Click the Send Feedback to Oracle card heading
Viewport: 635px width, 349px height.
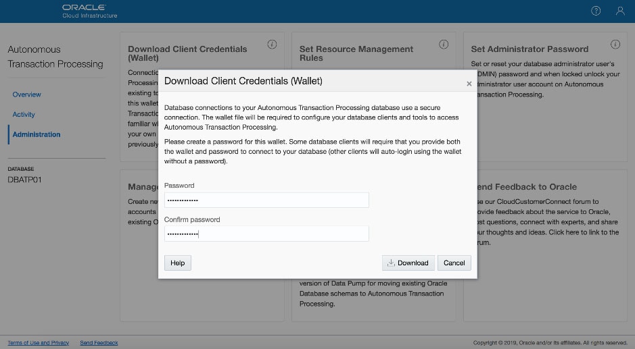[x=527, y=186]
